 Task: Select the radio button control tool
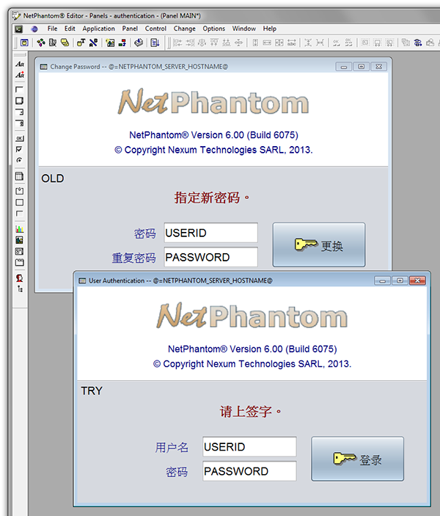point(19,160)
